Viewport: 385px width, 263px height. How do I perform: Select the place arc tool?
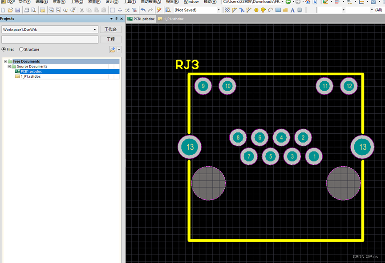tap(271, 10)
